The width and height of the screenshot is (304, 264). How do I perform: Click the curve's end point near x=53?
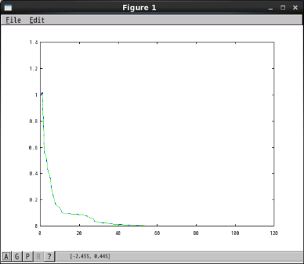[144, 225]
